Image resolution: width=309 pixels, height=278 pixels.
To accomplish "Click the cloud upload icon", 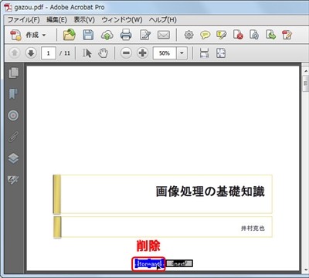I will 107,35.
